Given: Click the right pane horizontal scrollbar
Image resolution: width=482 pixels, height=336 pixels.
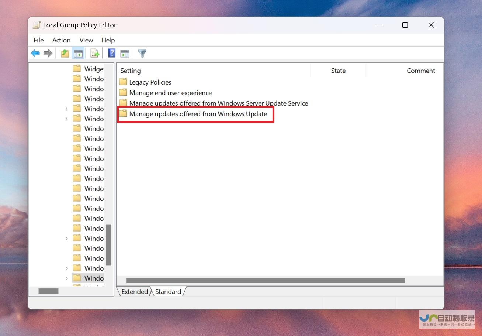Looking at the screenshot, I should [266, 281].
